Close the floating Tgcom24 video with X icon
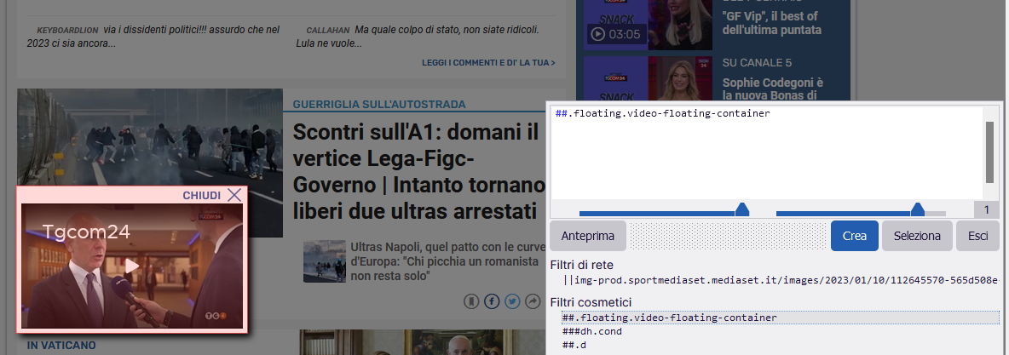The image size is (1009, 355). (234, 195)
